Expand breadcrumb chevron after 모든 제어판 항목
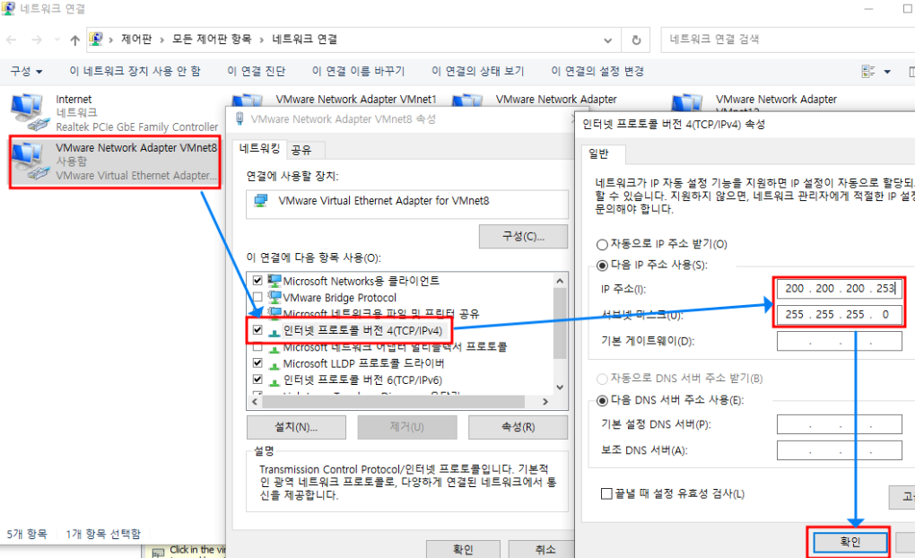The width and height of the screenshot is (915, 558). tap(261, 39)
